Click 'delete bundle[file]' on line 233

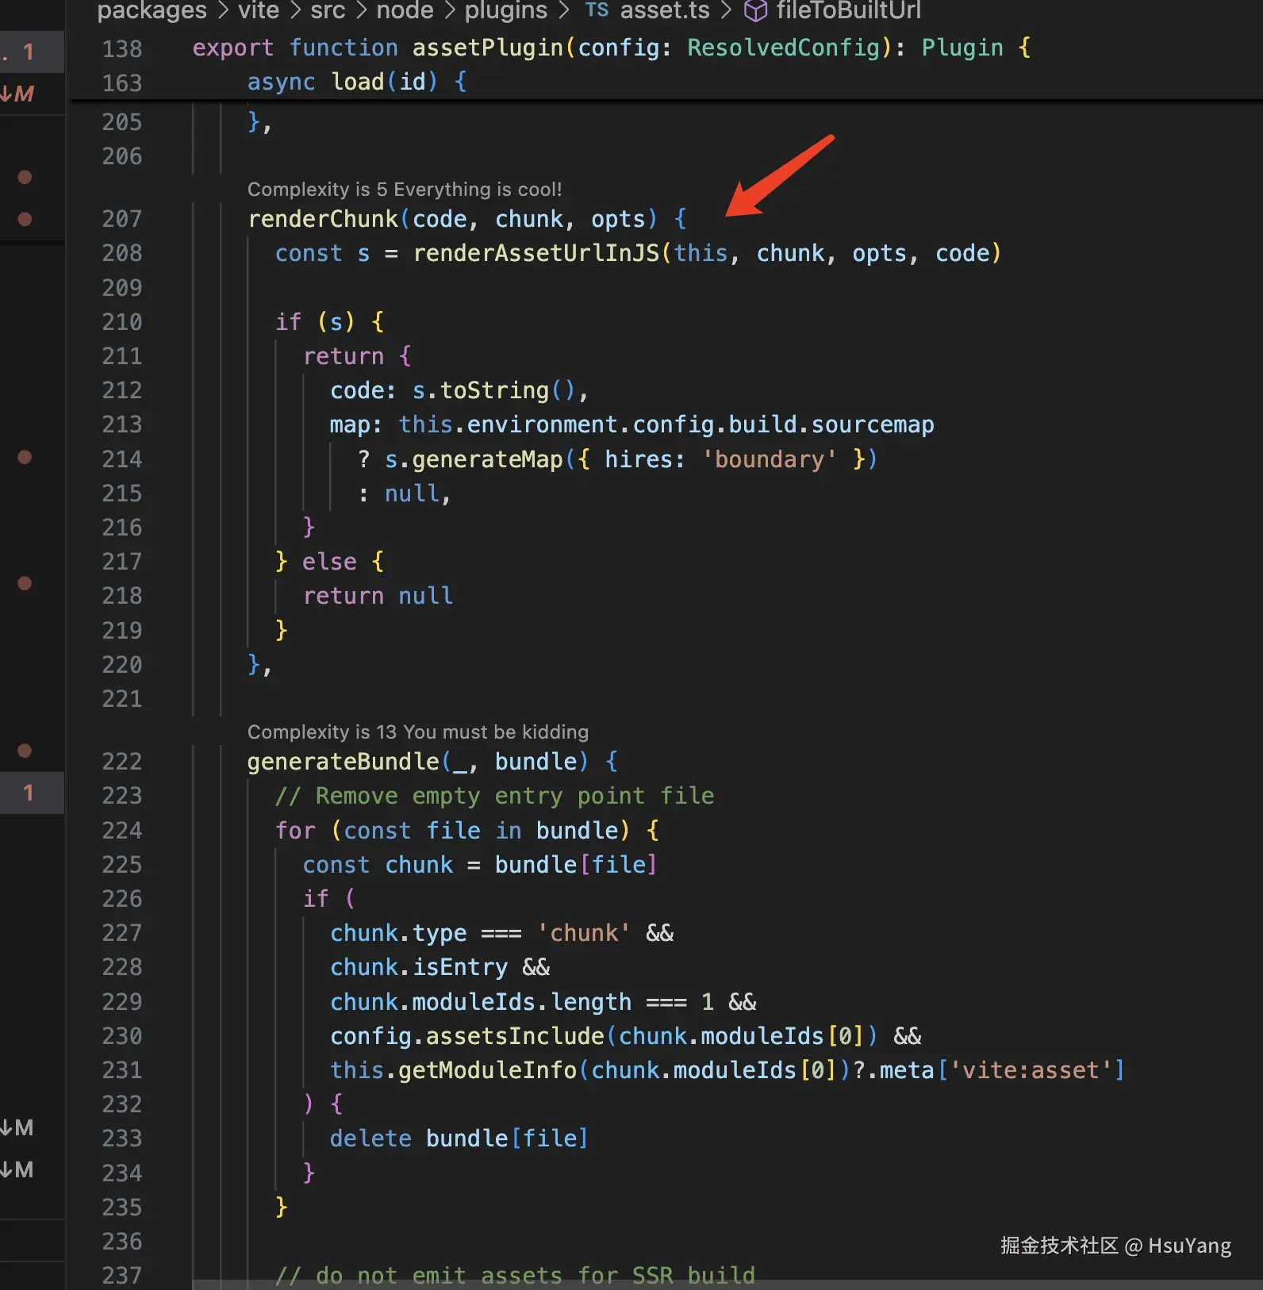coord(459,1138)
